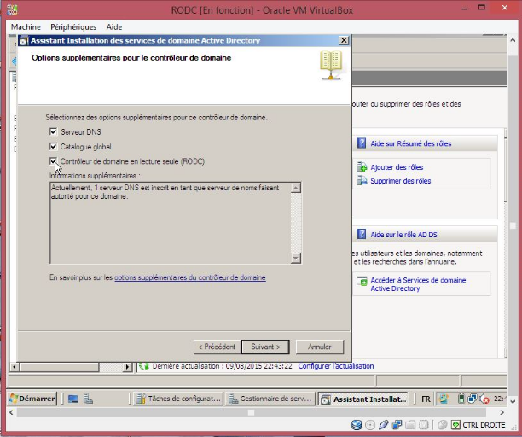Toggle the RODC read-only domain controller checkbox
The image size is (522, 437).
53,161
